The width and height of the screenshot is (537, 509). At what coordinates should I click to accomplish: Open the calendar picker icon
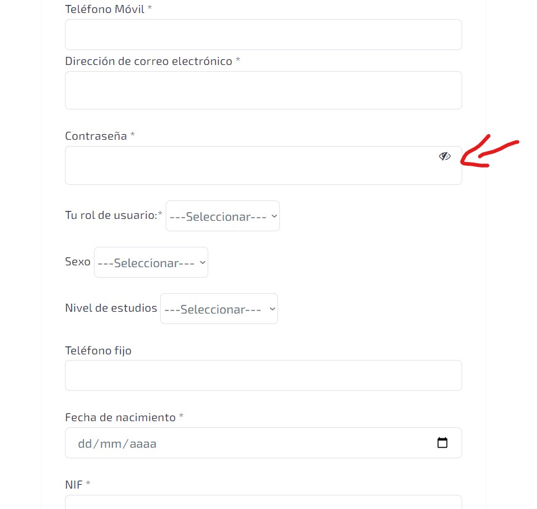442,442
